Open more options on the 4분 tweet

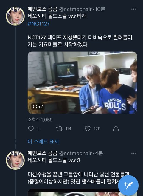(134, 153)
